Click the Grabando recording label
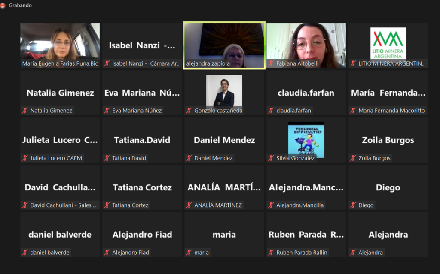 (20, 6)
